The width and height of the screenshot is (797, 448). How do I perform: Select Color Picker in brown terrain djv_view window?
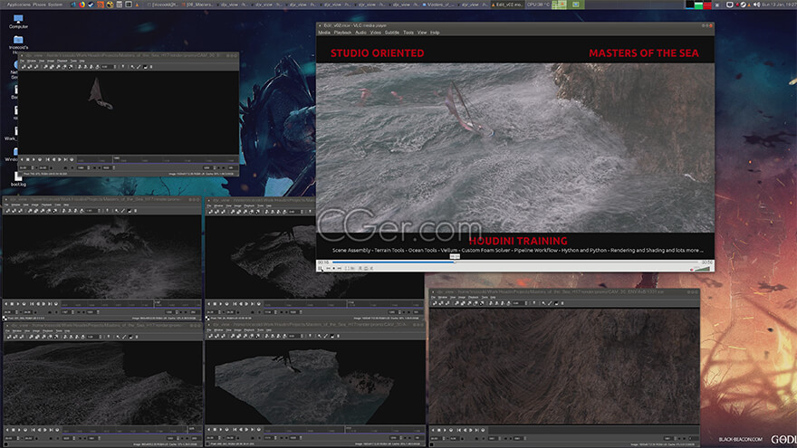[x=551, y=303]
